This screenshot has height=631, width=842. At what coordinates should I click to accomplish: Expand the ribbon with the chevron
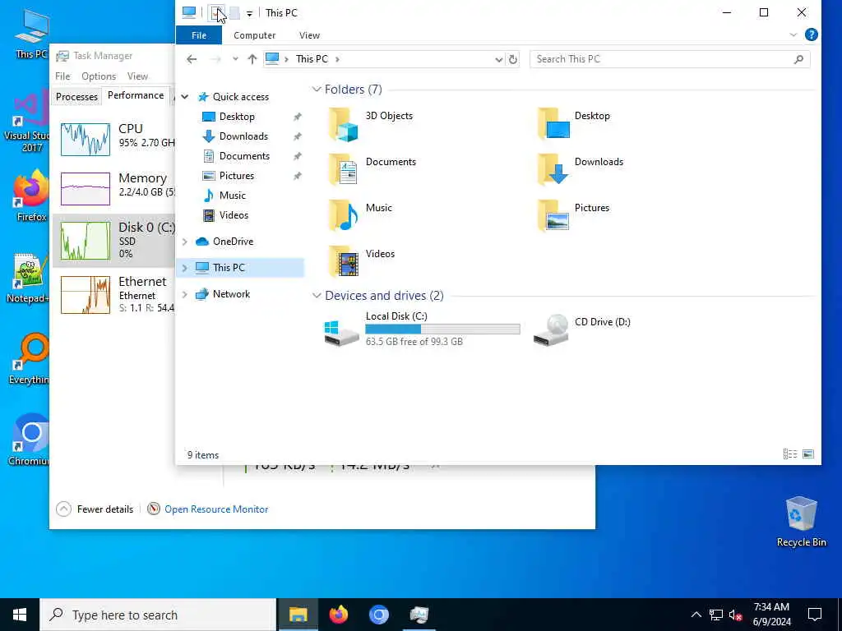click(x=793, y=35)
